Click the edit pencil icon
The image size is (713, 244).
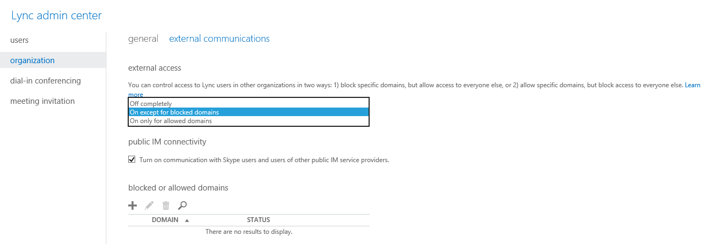149,205
